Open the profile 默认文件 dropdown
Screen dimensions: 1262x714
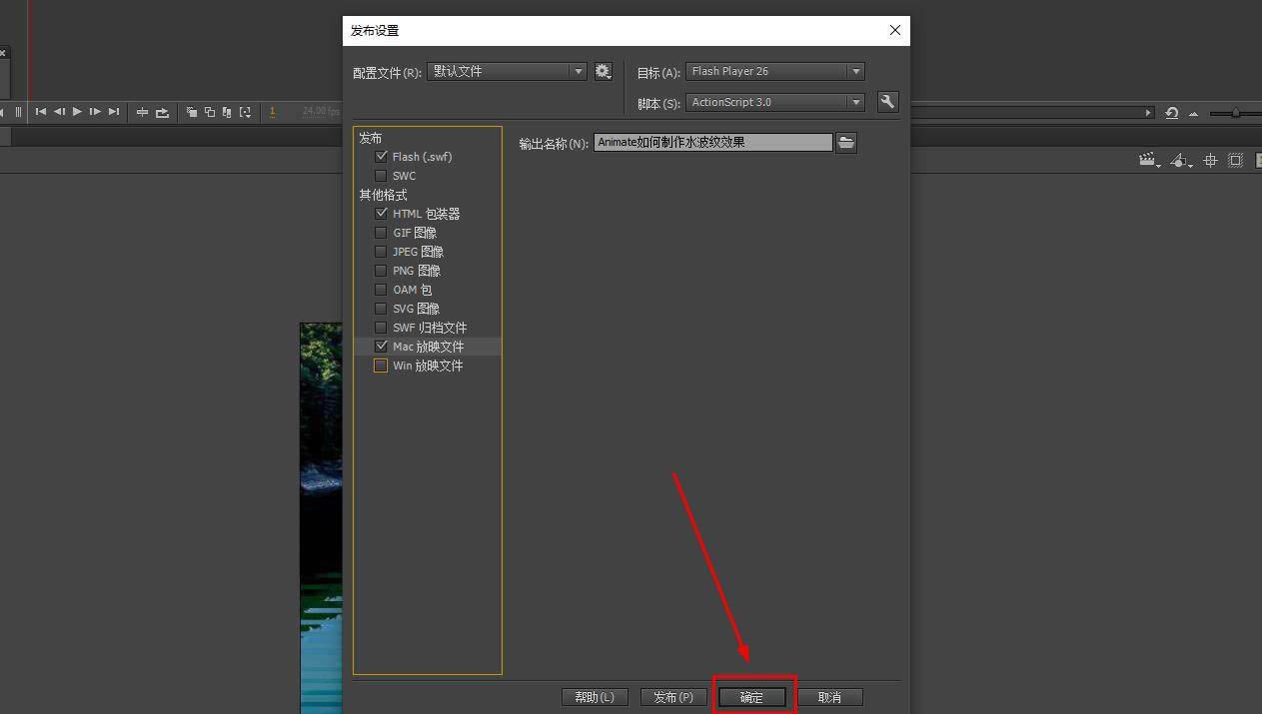click(507, 71)
